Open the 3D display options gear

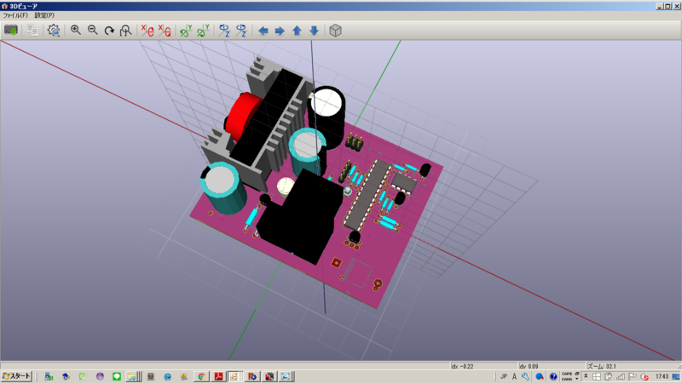click(x=54, y=31)
